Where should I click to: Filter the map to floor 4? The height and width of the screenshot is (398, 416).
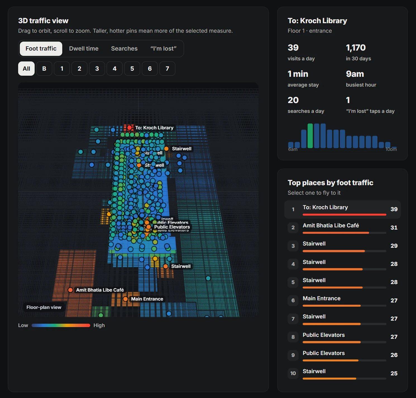pyautogui.click(x=114, y=69)
